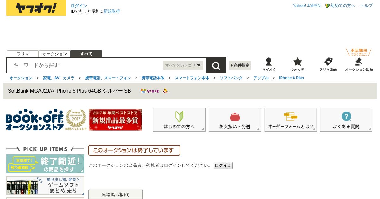
Task: Click 終了間近！の商品を探す banner
Action: 45,164
